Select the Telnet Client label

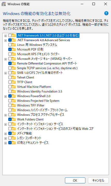click(25, 77)
